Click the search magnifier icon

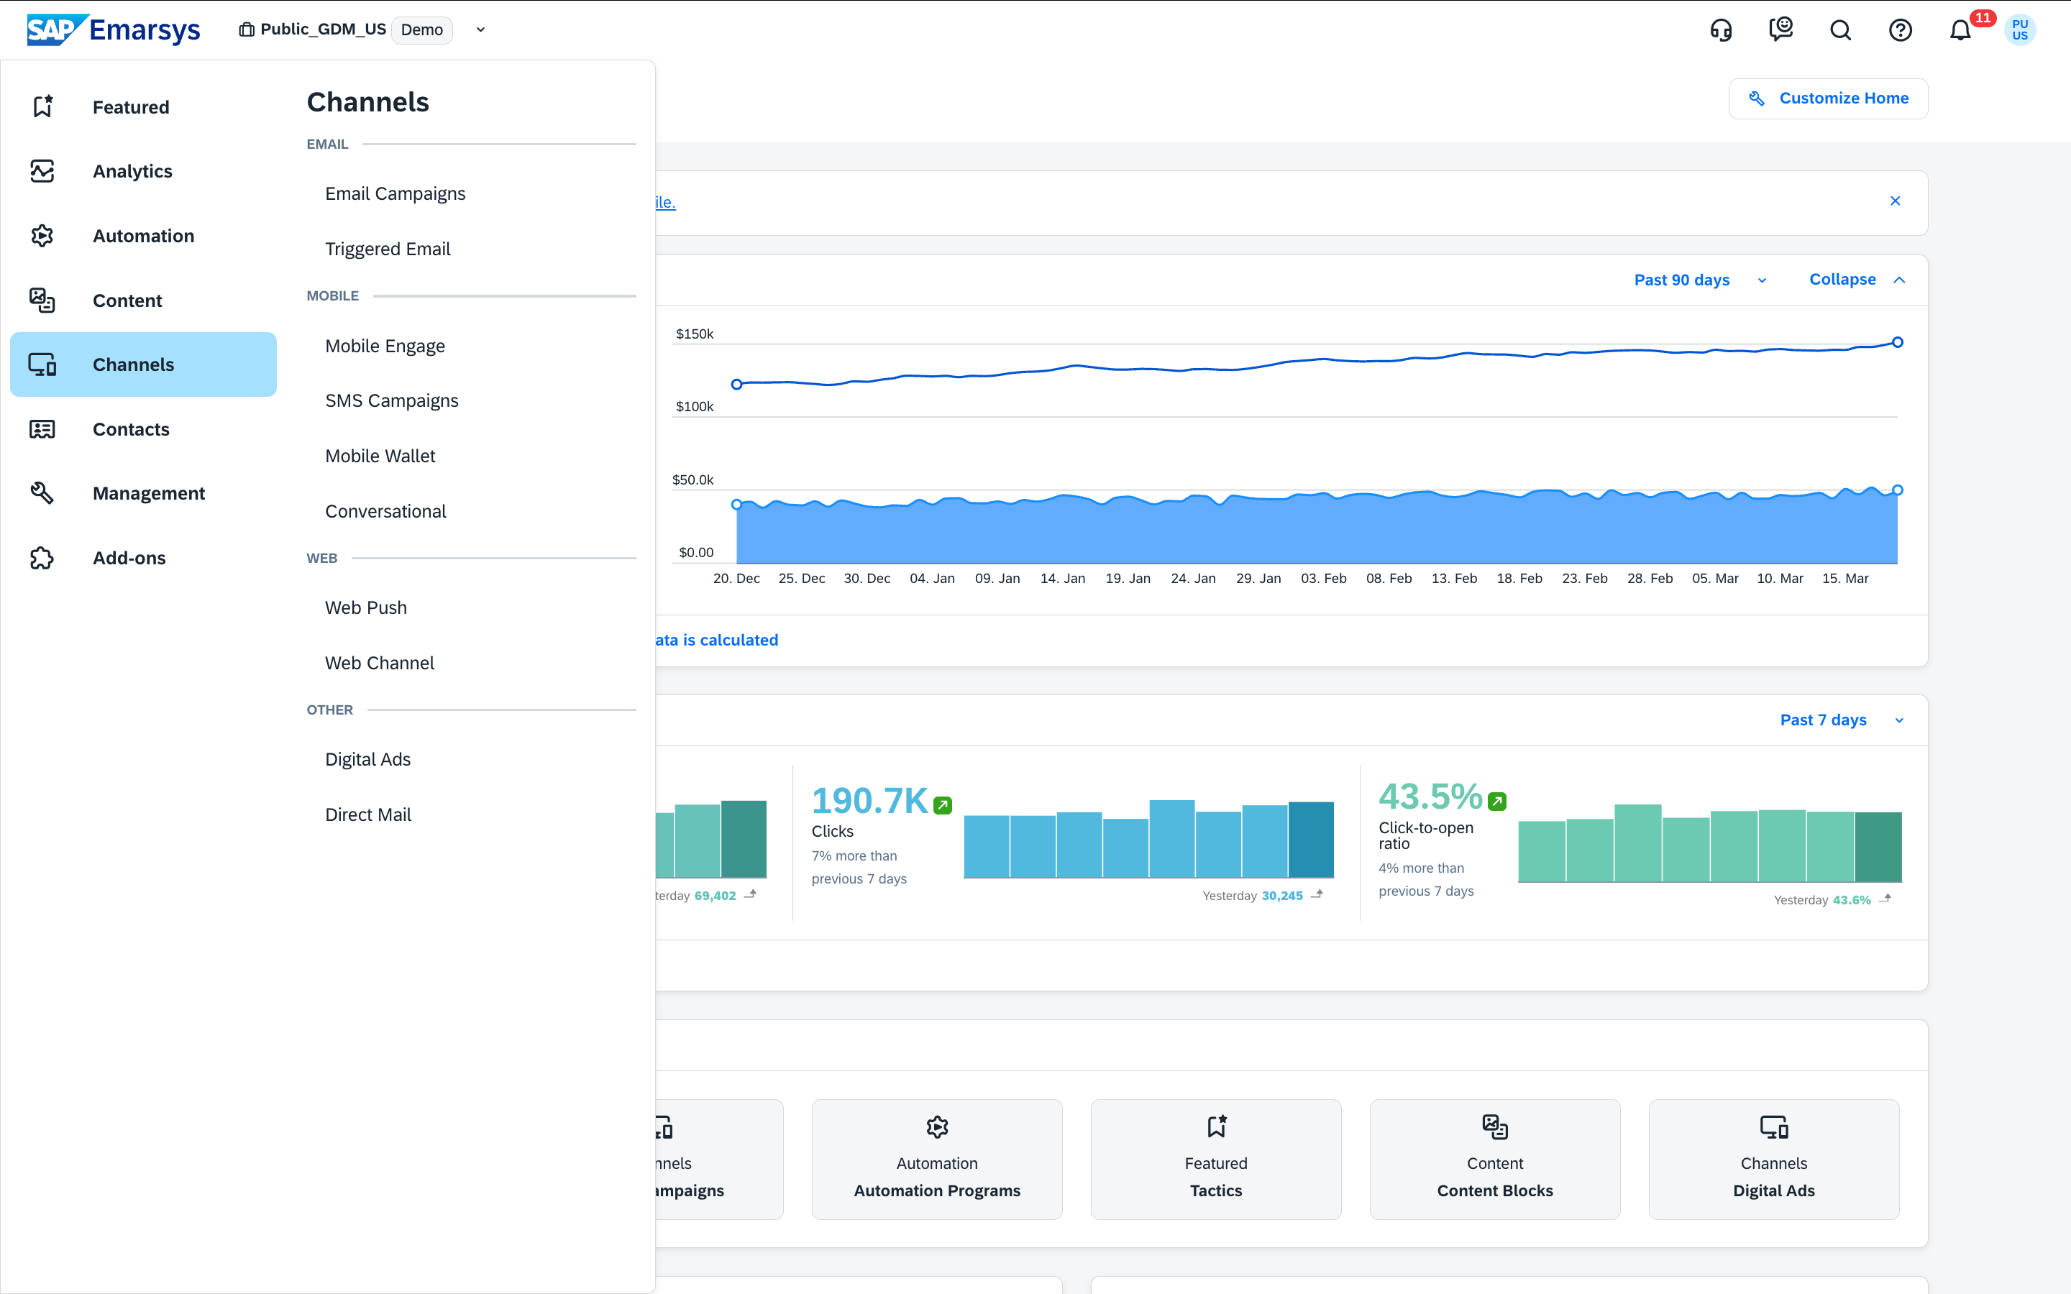(x=1840, y=30)
